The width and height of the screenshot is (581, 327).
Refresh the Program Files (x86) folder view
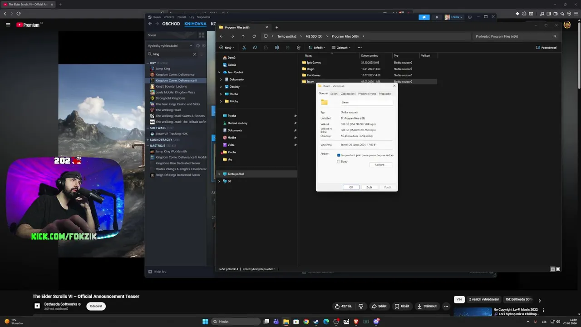click(254, 36)
